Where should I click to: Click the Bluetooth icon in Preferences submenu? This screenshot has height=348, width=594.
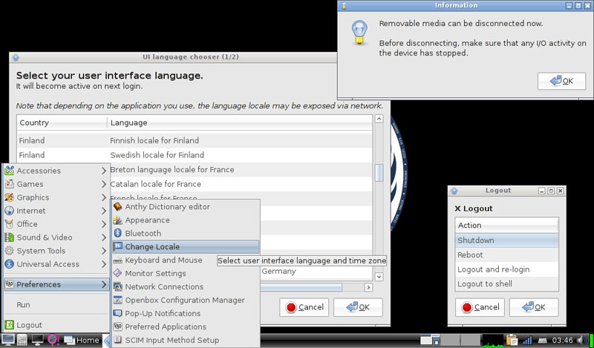117,234
